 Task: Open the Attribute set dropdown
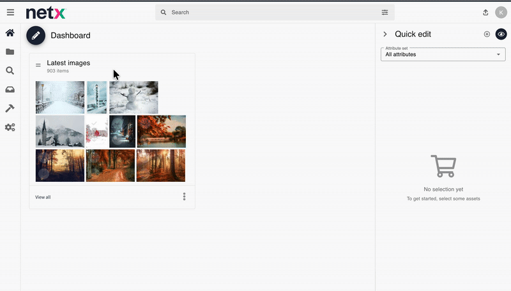pos(443,54)
